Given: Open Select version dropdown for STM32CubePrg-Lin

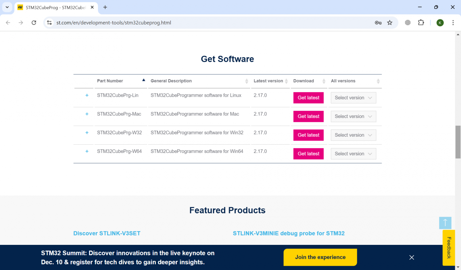Looking at the screenshot, I should 353,97.
